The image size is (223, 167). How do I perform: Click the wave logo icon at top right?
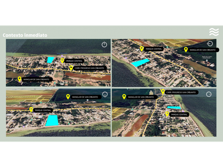pyautogui.click(x=214, y=32)
